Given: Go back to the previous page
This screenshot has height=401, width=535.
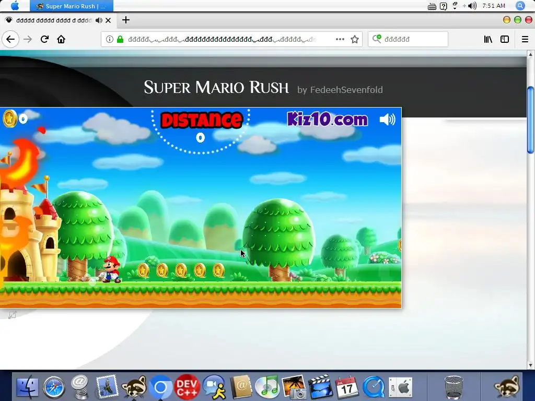Looking at the screenshot, I should 10,39.
